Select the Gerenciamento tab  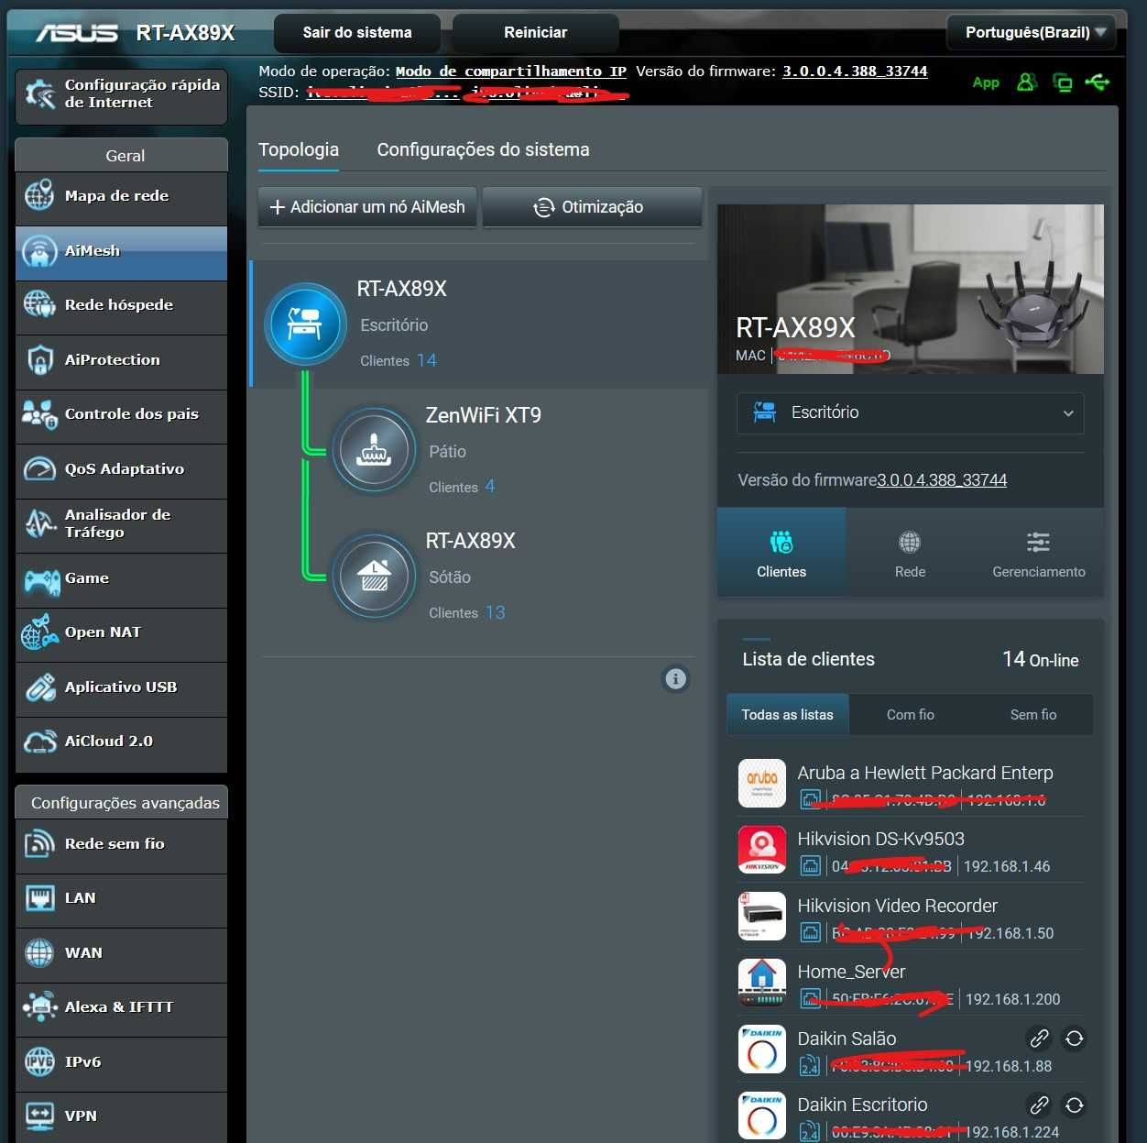1039,553
